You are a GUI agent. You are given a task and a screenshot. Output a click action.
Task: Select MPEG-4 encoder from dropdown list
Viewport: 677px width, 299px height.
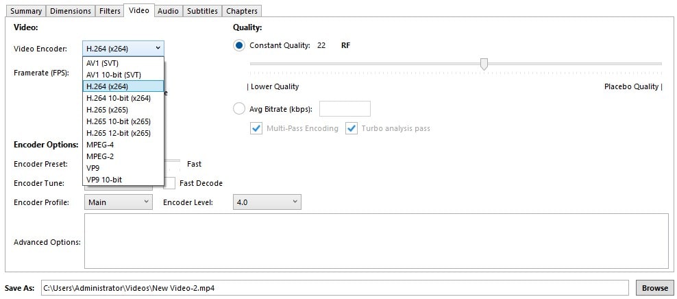tap(100, 145)
